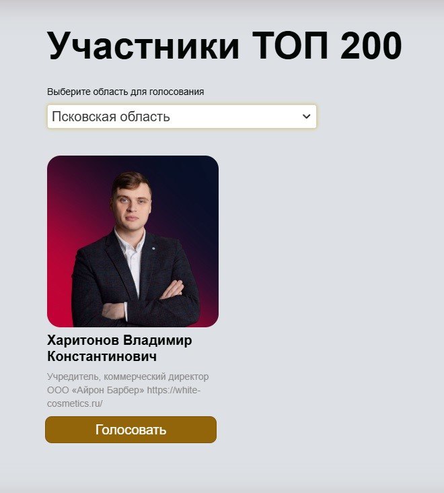This screenshot has width=444, height=493.
Task: Click the lapel pin on the jacket
Action: [153, 249]
